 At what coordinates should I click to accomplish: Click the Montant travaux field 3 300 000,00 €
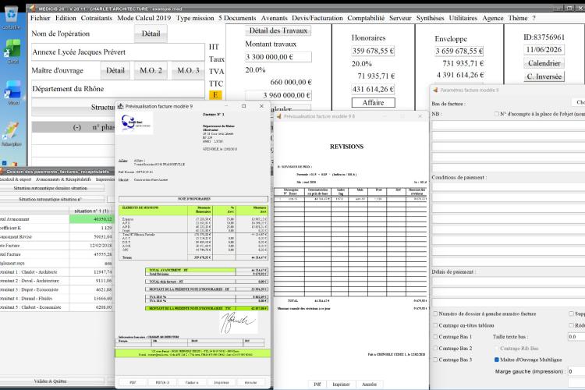point(278,57)
